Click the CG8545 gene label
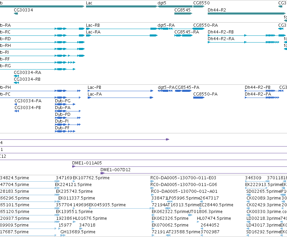The height and width of the screenshot is (237, 287). pos(182,10)
